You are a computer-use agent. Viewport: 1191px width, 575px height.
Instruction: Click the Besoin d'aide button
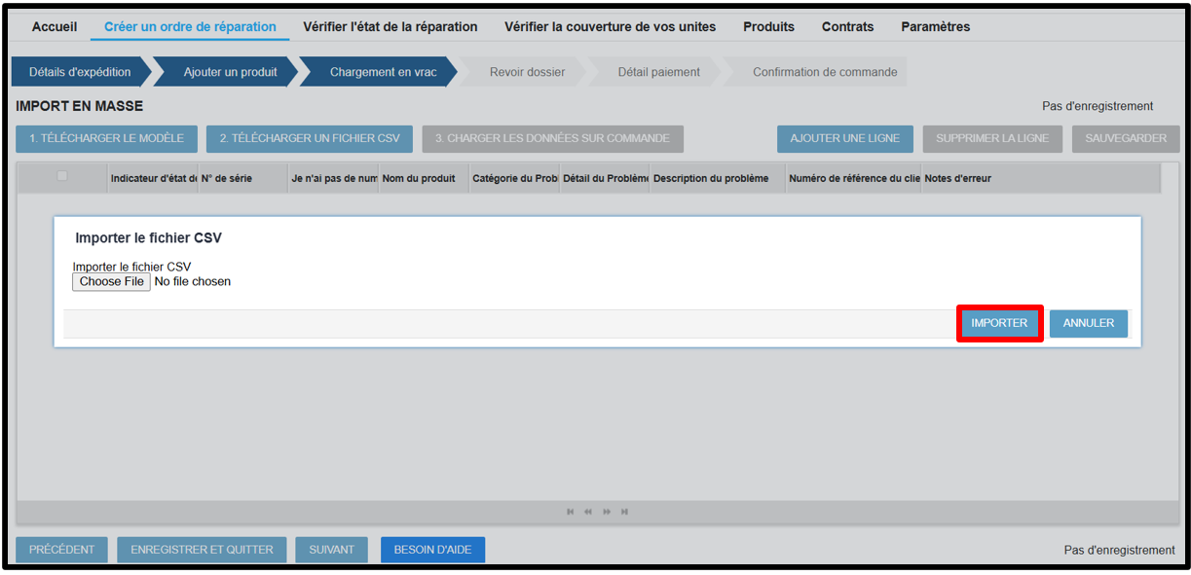point(432,550)
